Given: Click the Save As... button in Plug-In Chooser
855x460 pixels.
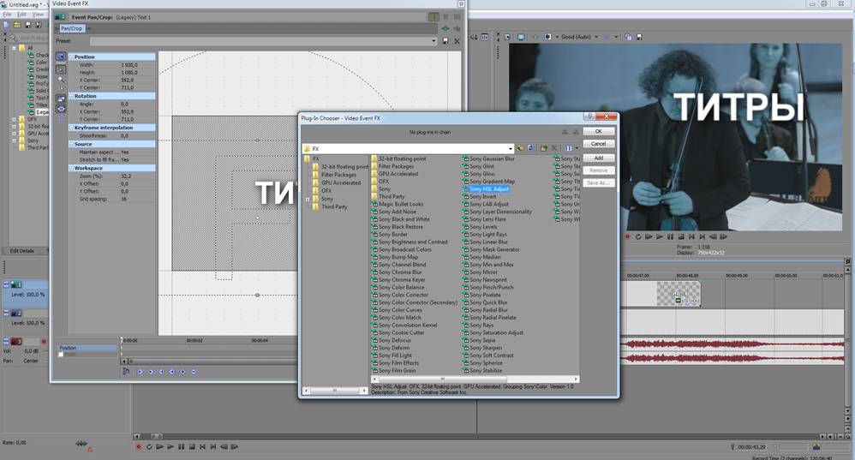Looking at the screenshot, I should (599, 183).
